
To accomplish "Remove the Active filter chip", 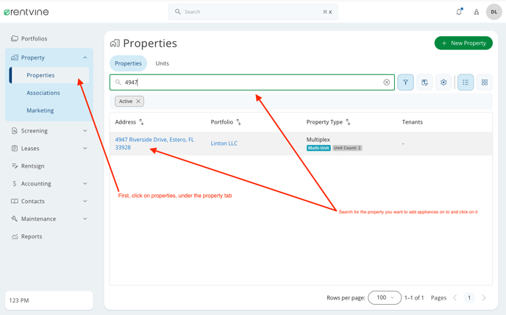I will (x=138, y=102).
